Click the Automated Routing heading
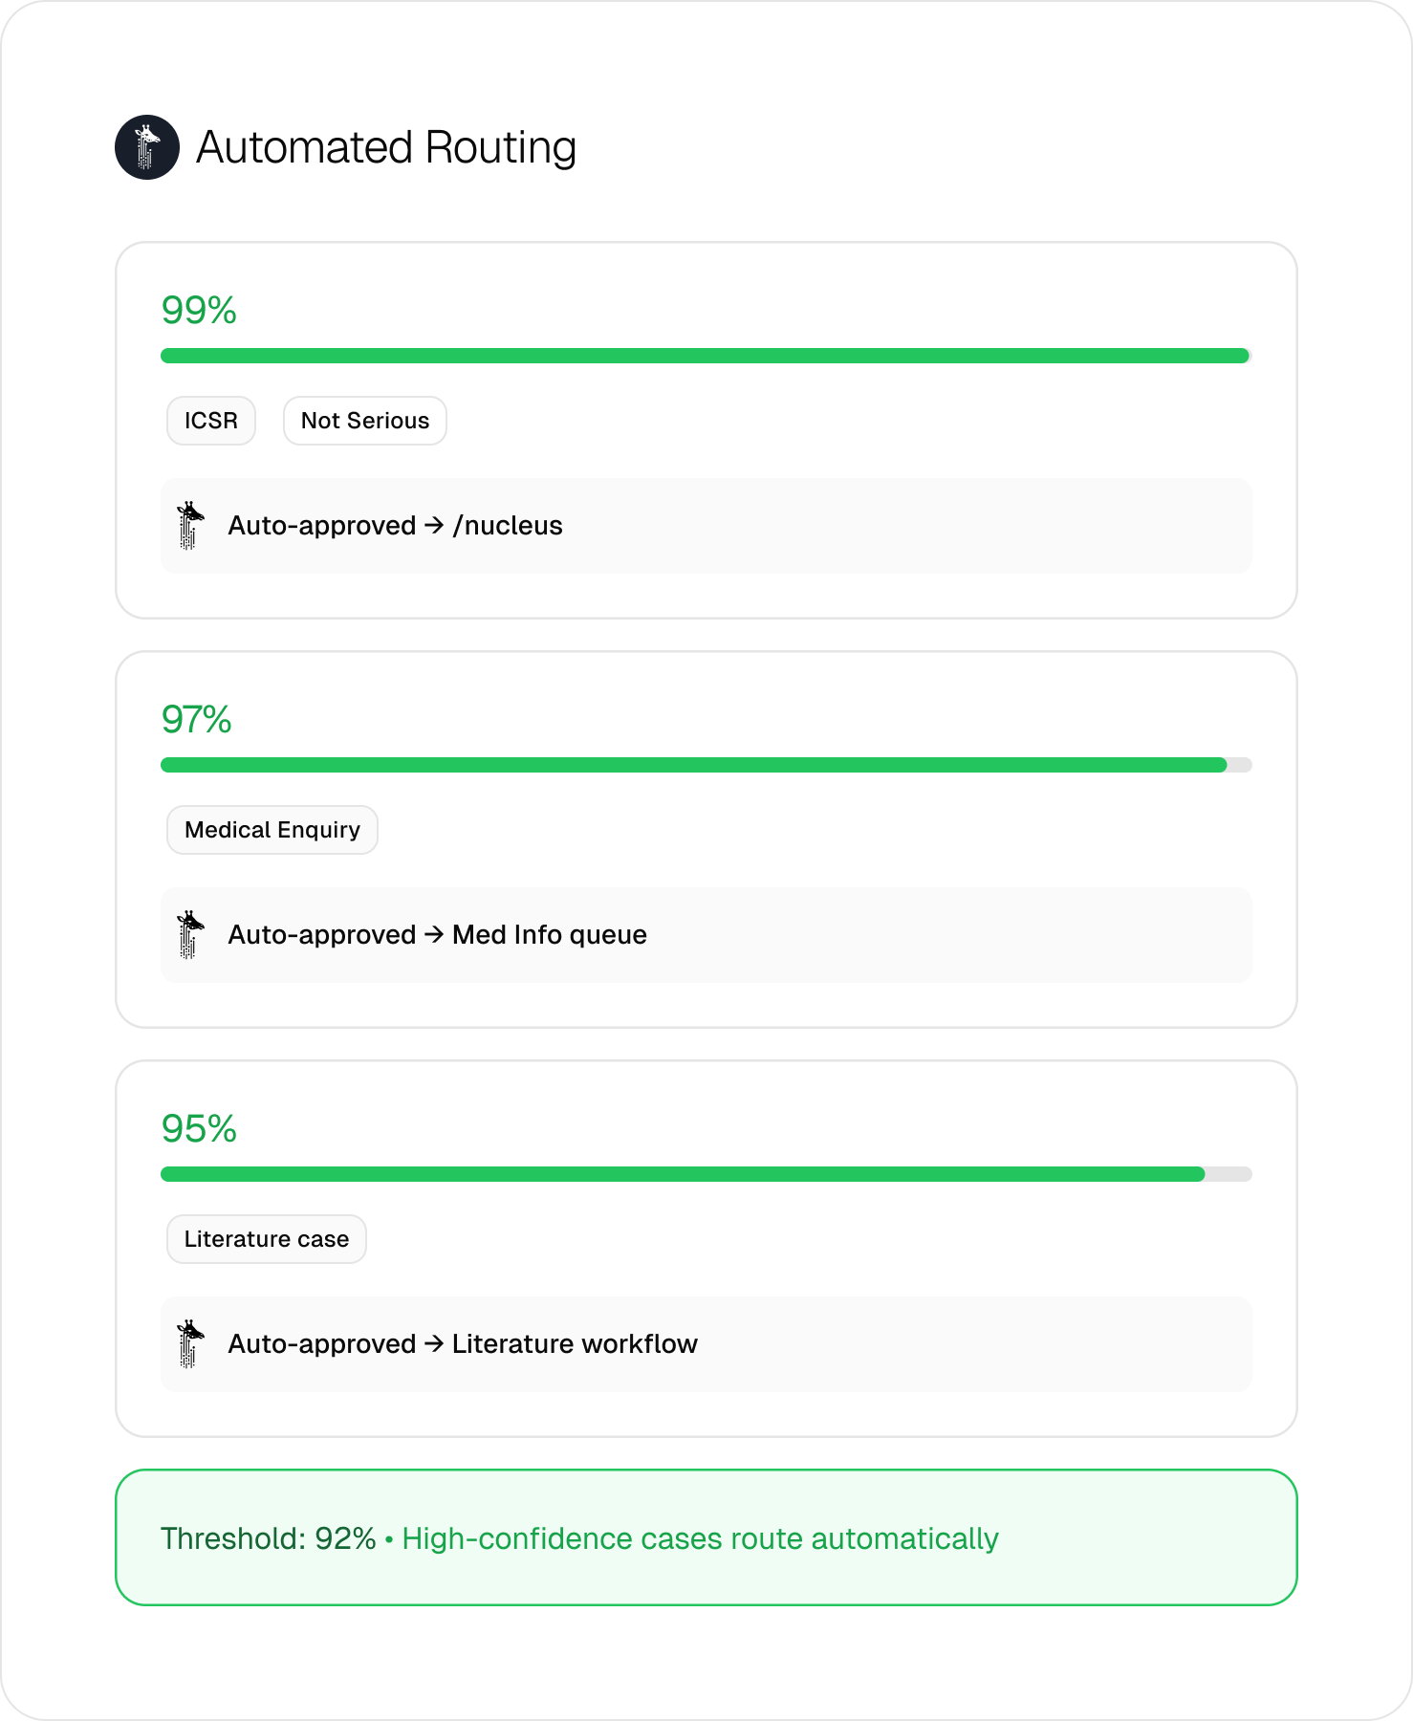 pyautogui.click(x=386, y=148)
